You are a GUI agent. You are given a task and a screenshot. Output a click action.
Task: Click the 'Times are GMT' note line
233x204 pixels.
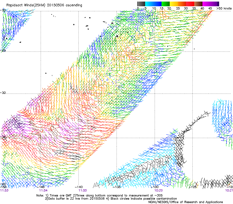click(x=99, y=196)
